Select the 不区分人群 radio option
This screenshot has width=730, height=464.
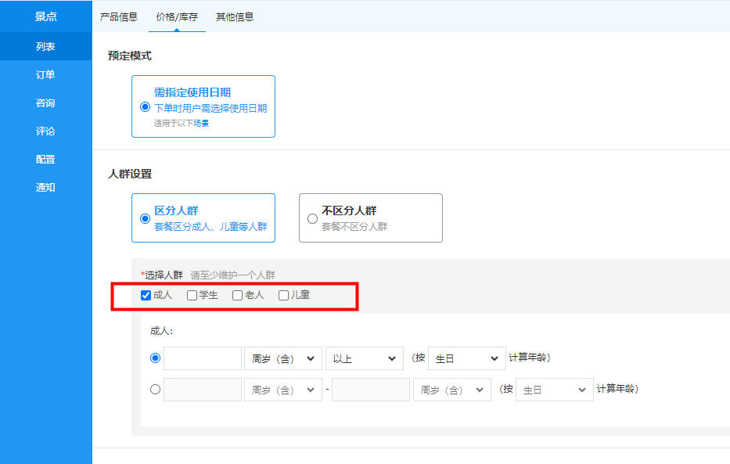[x=313, y=219]
